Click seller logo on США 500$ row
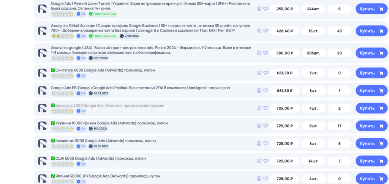This screenshot has height=184, width=389. click(42, 161)
